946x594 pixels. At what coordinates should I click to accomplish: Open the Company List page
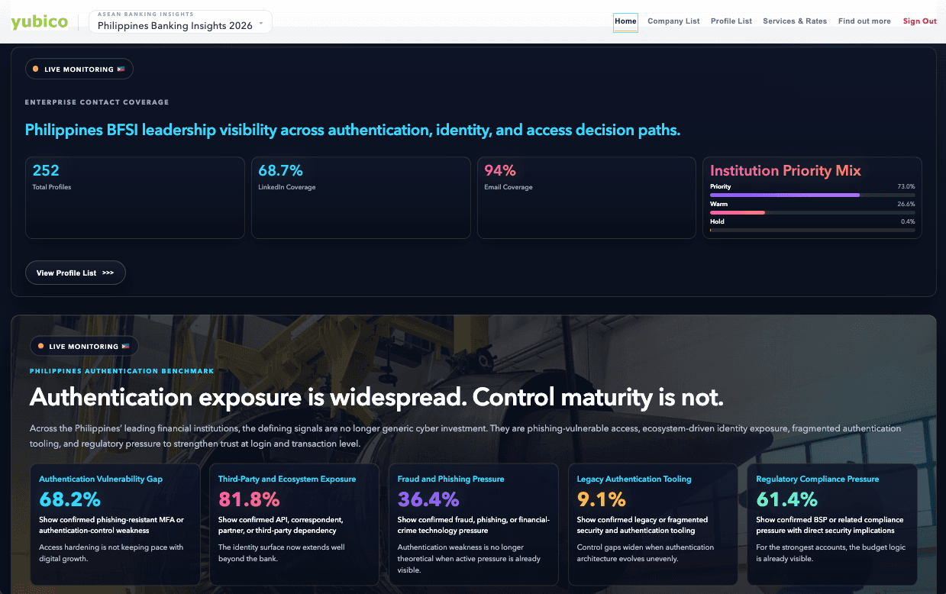click(x=673, y=21)
